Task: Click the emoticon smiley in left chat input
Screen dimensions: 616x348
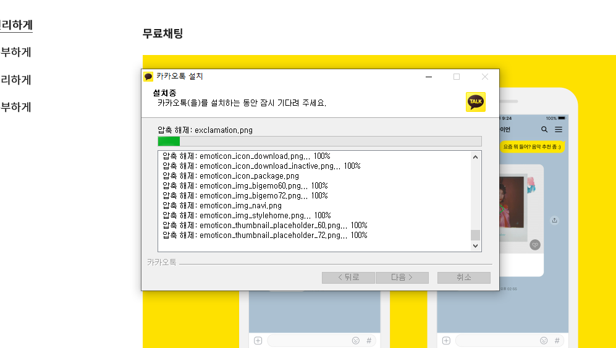Action: click(355, 341)
